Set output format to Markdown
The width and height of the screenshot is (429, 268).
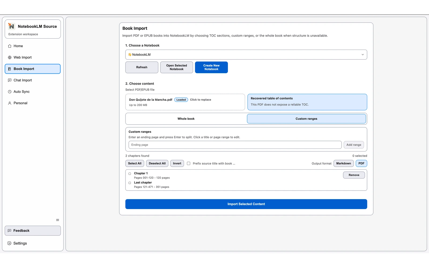(x=343, y=163)
